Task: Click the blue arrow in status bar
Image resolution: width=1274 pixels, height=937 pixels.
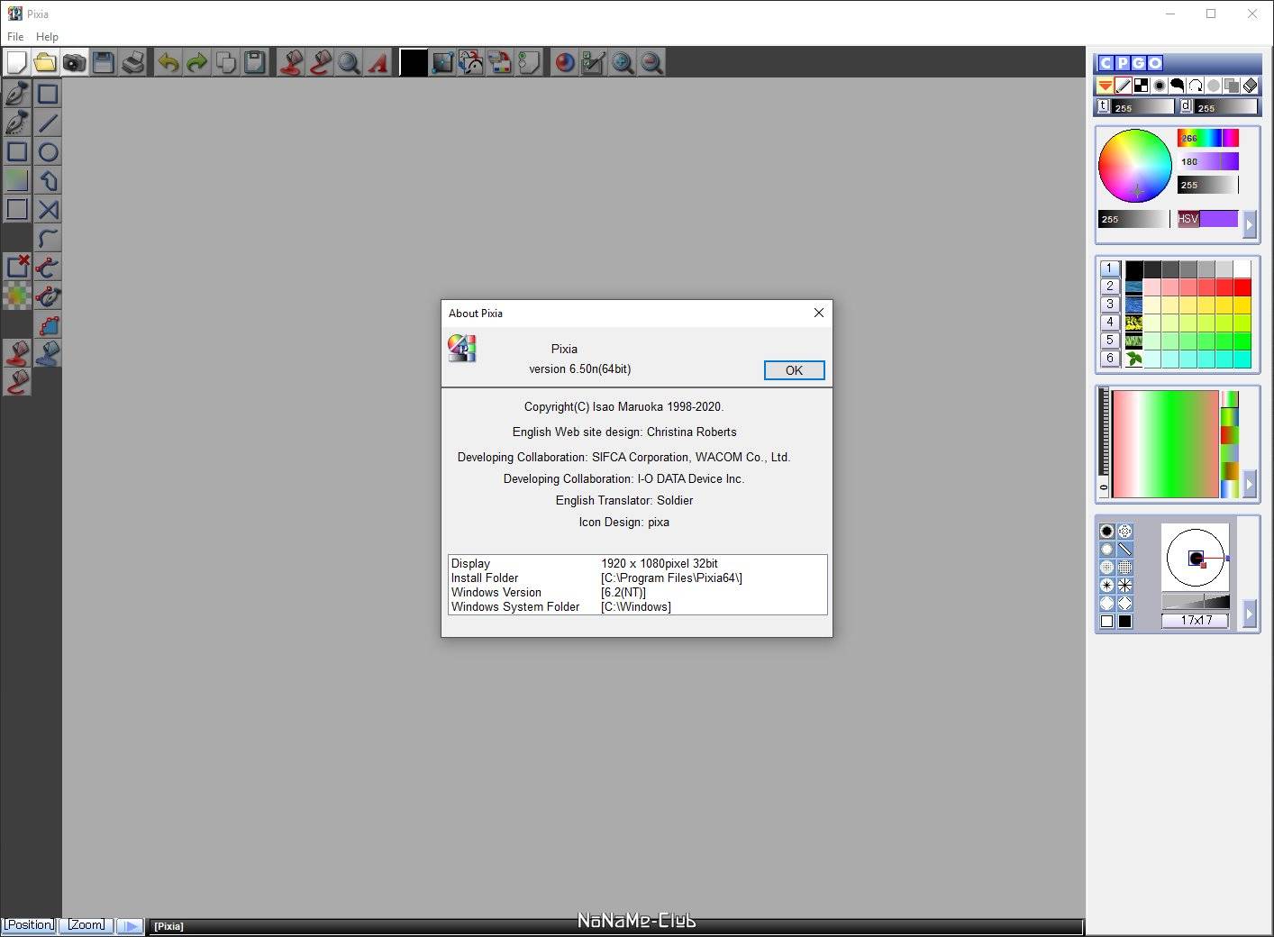Action: [x=131, y=925]
